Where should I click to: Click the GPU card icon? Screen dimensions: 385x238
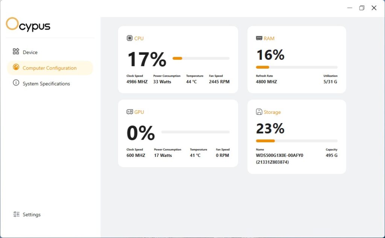[x=130, y=112]
